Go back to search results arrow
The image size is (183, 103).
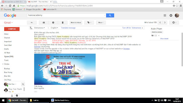(x=32, y=23)
